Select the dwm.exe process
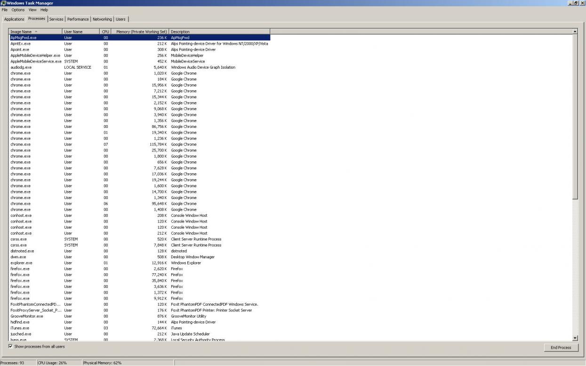This screenshot has height=366, width=586. coord(139,257)
